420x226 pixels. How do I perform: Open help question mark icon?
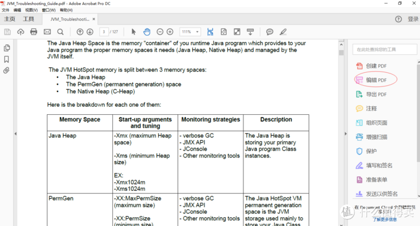pyautogui.click(x=398, y=19)
